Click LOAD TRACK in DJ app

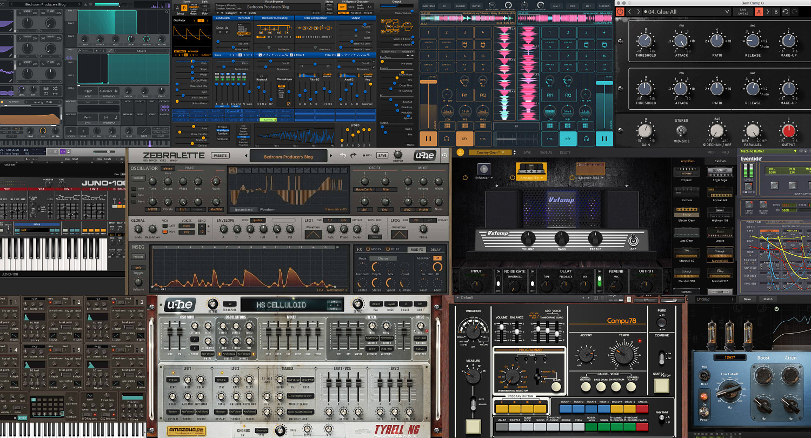pyautogui.click(x=428, y=5)
